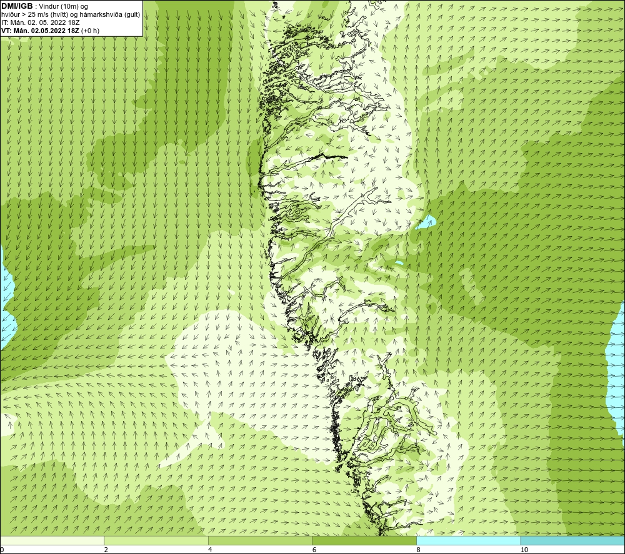Click the '10' label on the wind scale
Viewport: 625px width, 554px height.
click(524, 550)
